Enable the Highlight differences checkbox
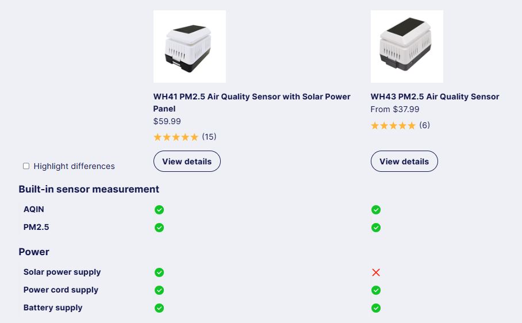This screenshot has width=522, height=323. pos(26,166)
